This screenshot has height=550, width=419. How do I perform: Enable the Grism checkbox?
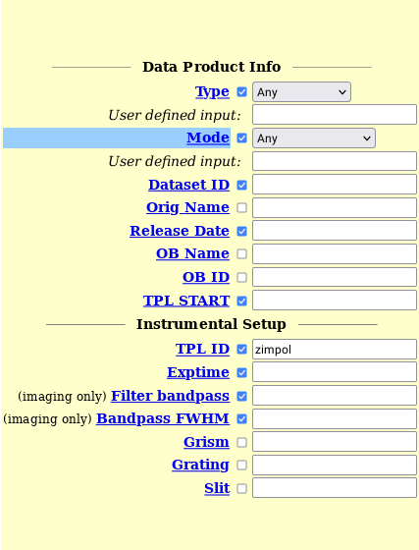(241, 442)
